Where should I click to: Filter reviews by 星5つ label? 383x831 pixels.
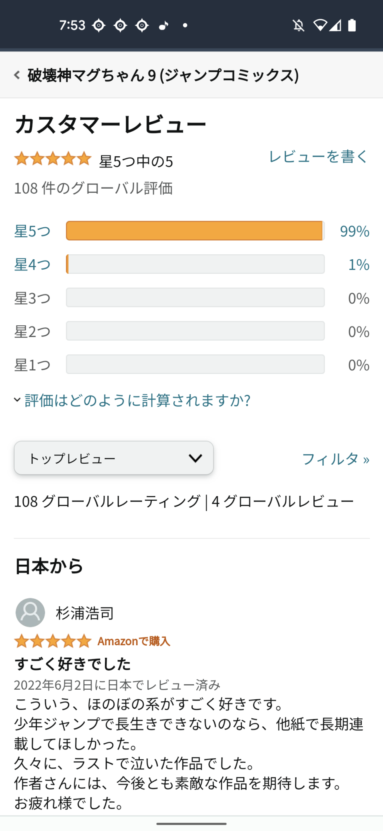pos(32,231)
